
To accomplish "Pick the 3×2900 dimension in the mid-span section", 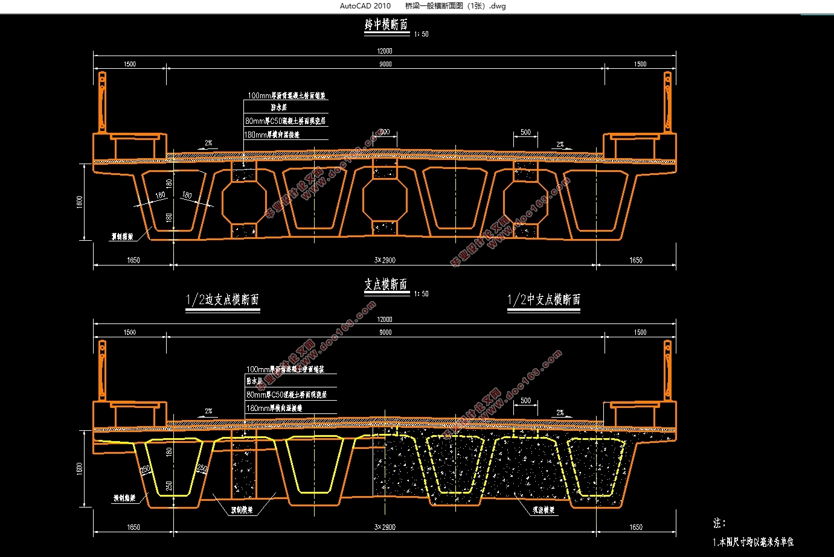I will [385, 260].
